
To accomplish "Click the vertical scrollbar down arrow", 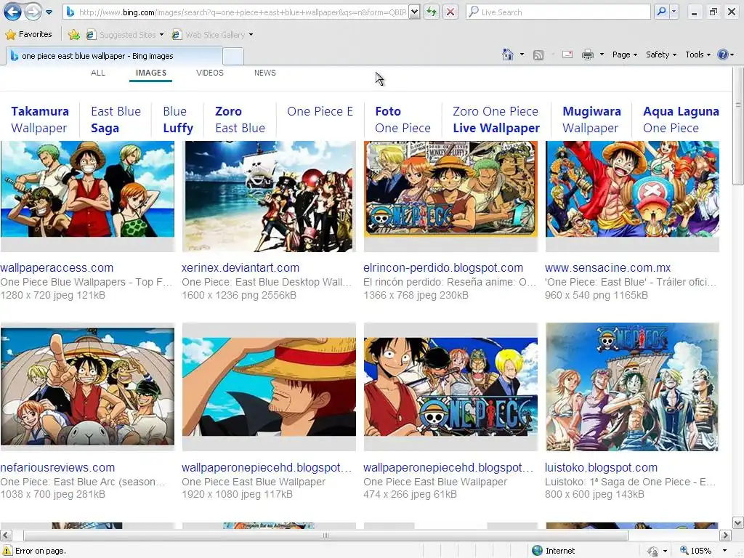I will click(x=738, y=523).
